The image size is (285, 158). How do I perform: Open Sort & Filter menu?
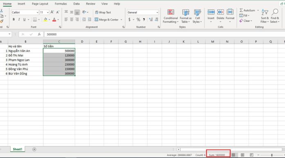click(265, 16)
